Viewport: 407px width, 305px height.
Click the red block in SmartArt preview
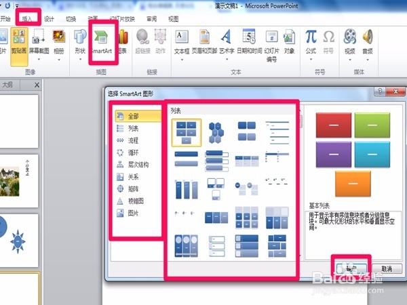pos(334,125)
